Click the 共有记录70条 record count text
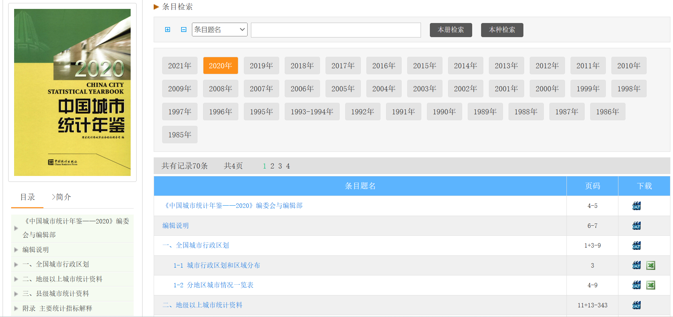673x317 pixels. click(184, 166)
